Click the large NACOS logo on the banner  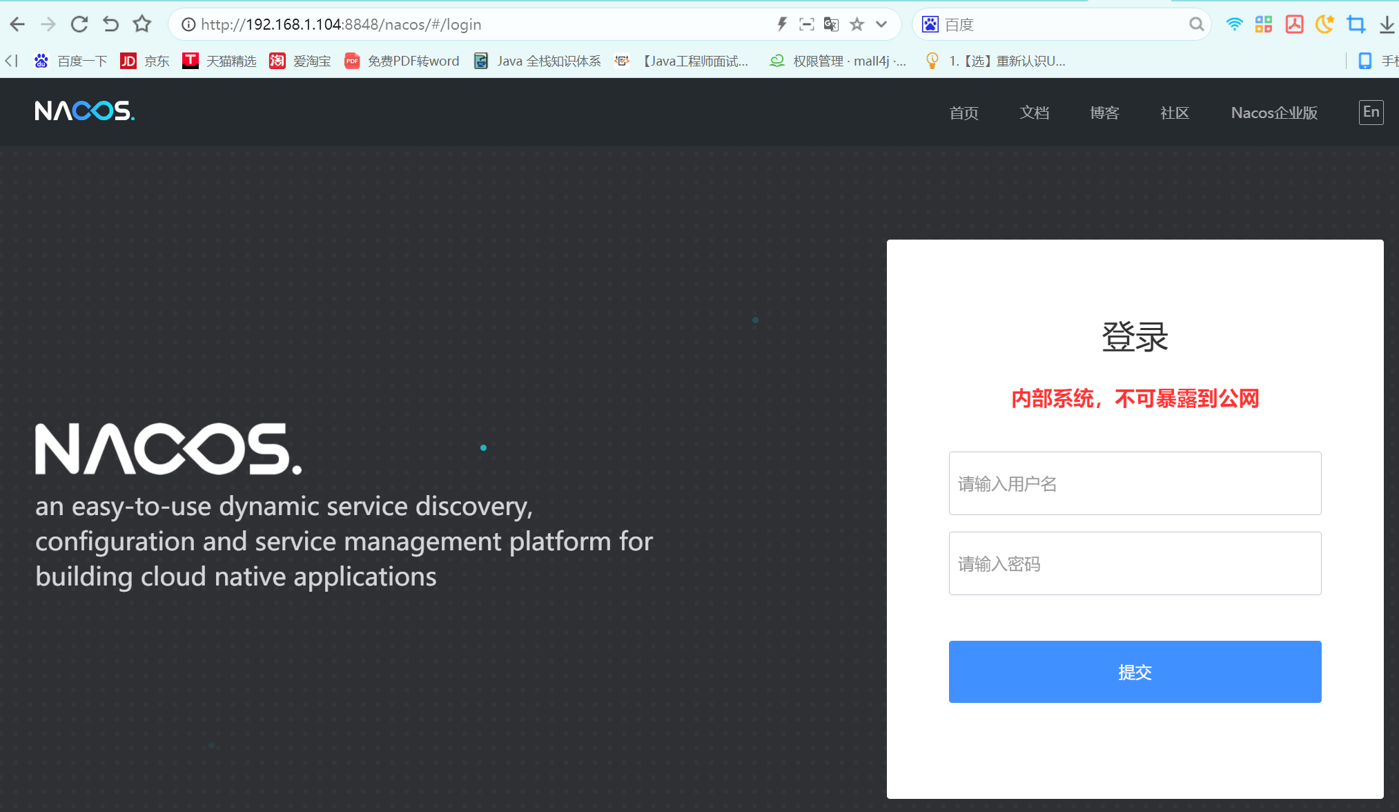168,449
